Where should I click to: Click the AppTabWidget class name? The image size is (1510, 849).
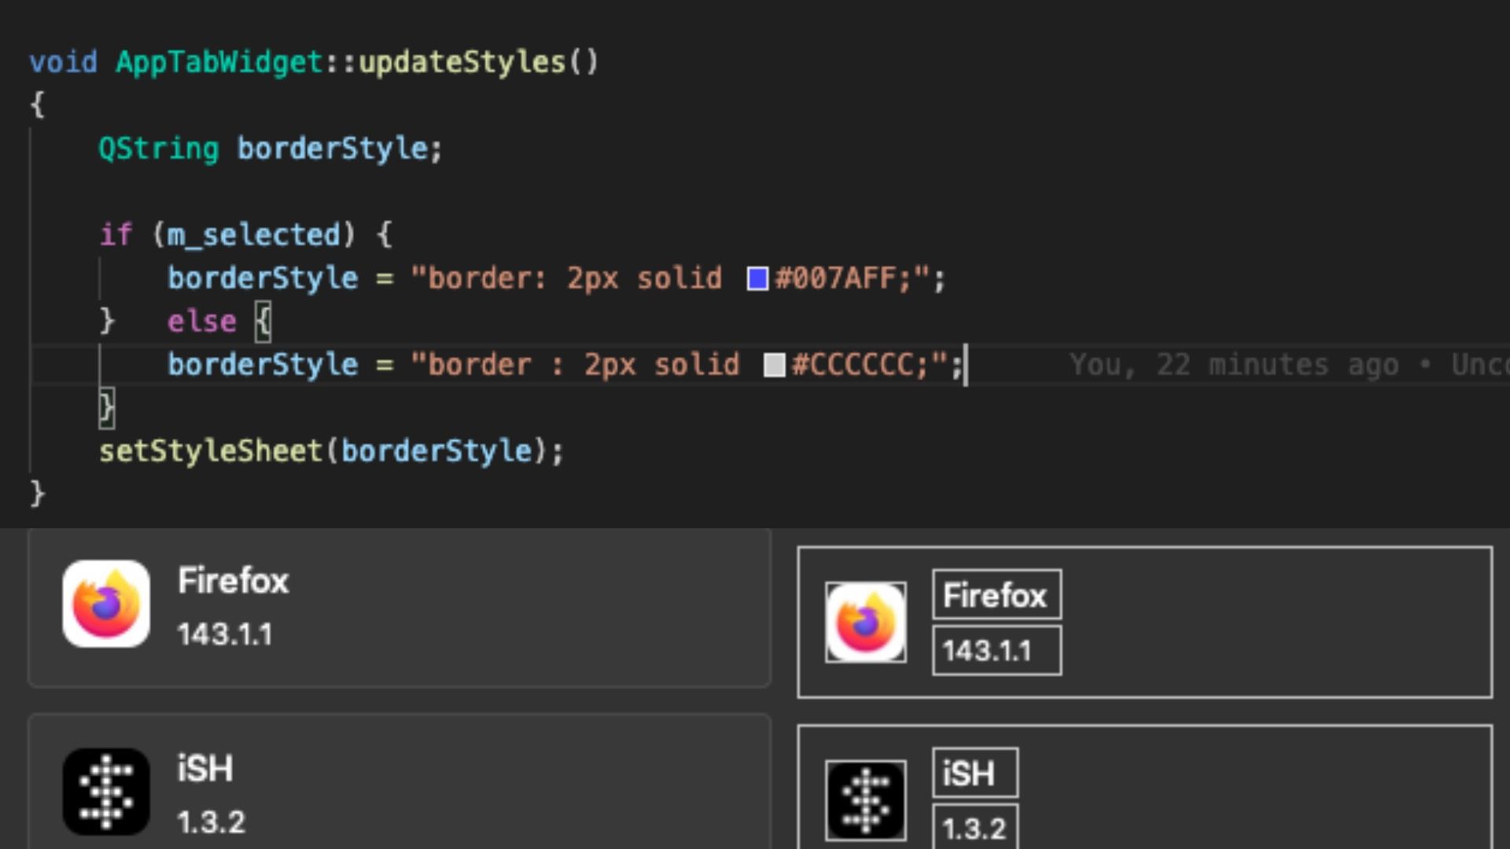pyautogui.click(x=219, y=62)
